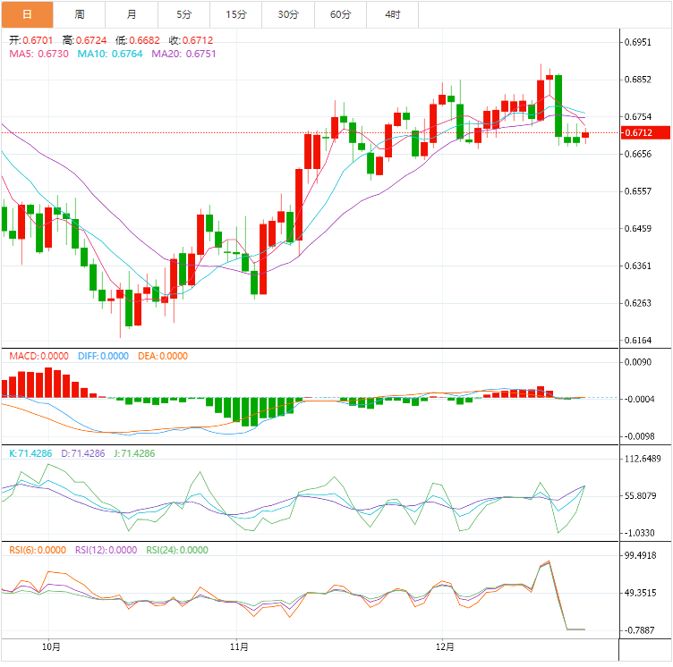Click the K:71.4286 KDJ label
Screen dimensions: 673x667
point(30,453)
